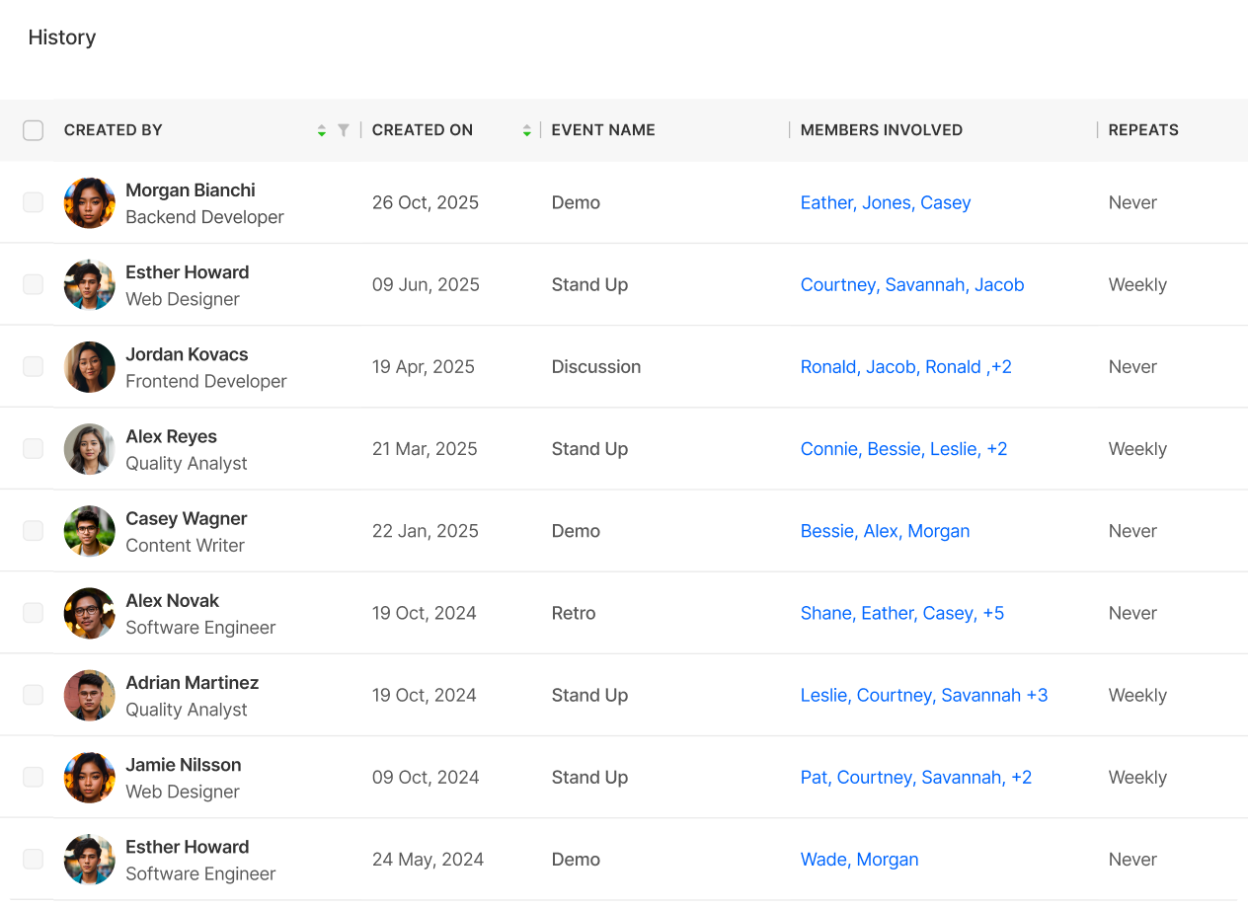Click Jordan Kovacs's profile avatar
The image size is (1248, 908).
tap(90, 367)
